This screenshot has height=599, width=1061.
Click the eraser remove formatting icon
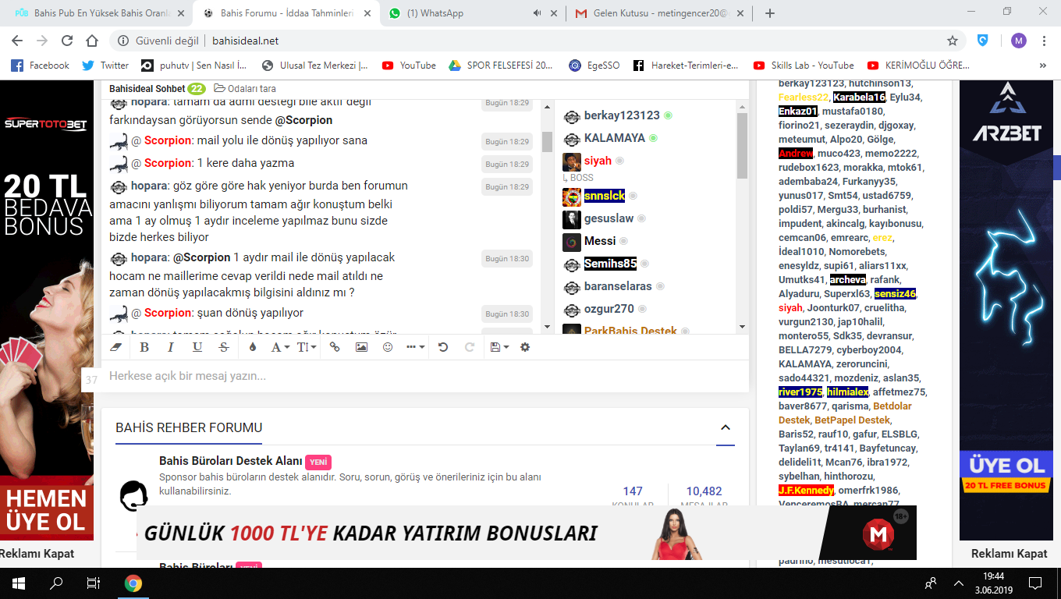(117, 347)
